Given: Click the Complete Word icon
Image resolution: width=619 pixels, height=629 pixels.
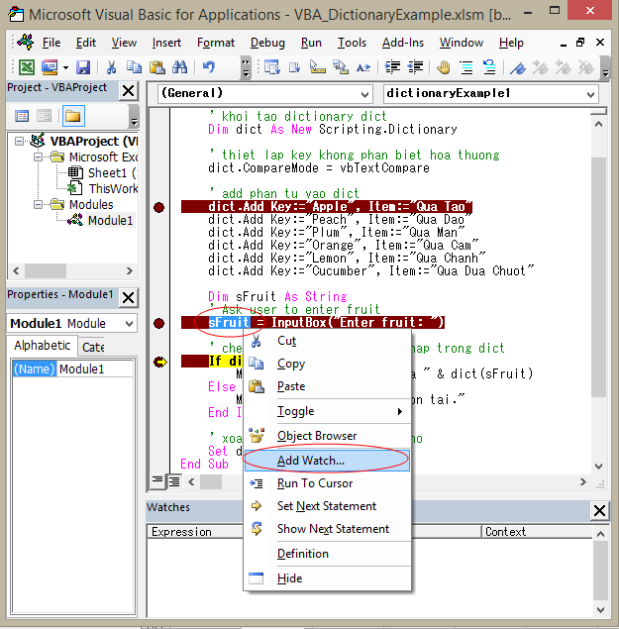Looking at the screenshot, I should click(x=363, y=67).
